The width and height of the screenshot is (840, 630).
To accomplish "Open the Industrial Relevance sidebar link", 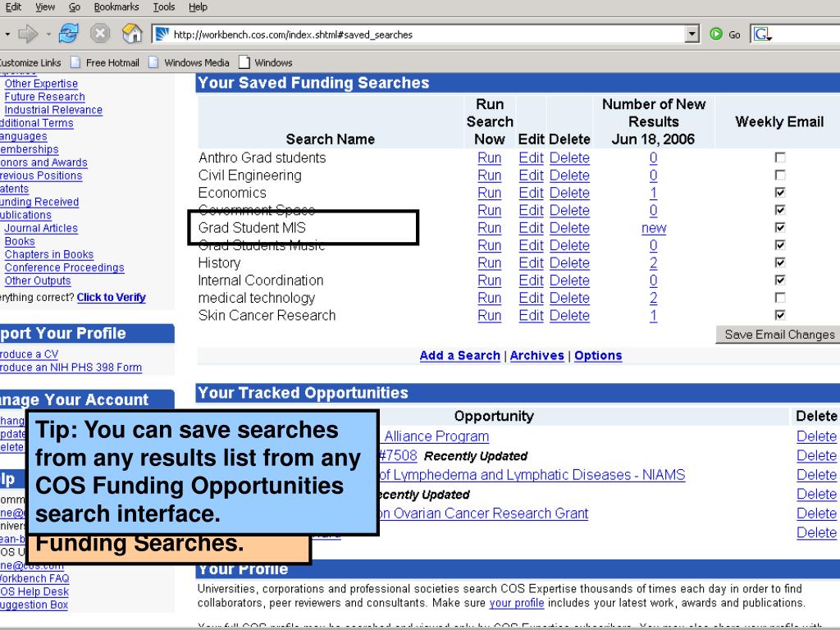I will (53, 110).
